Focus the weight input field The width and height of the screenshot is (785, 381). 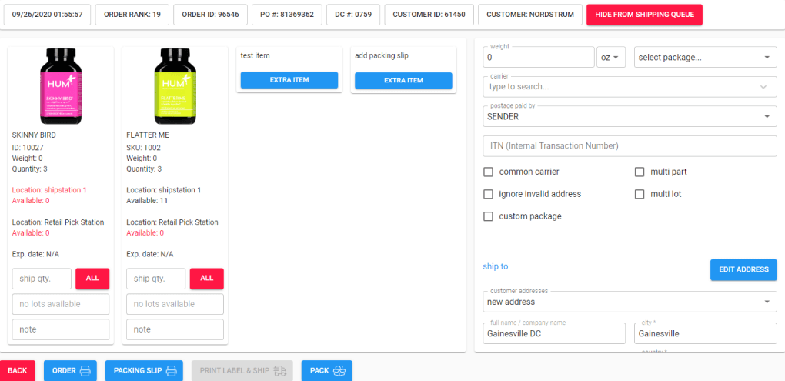538,57
